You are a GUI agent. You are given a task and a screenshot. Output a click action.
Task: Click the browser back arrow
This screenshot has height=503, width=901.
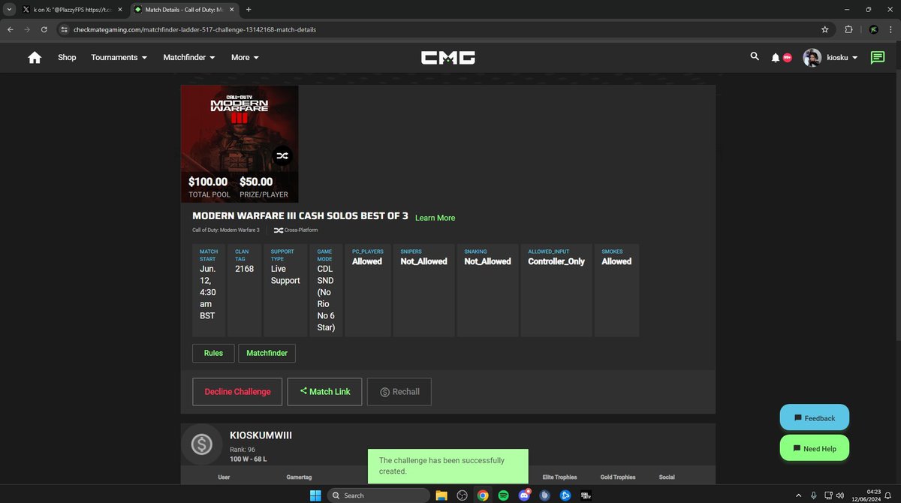coord(11,29)
